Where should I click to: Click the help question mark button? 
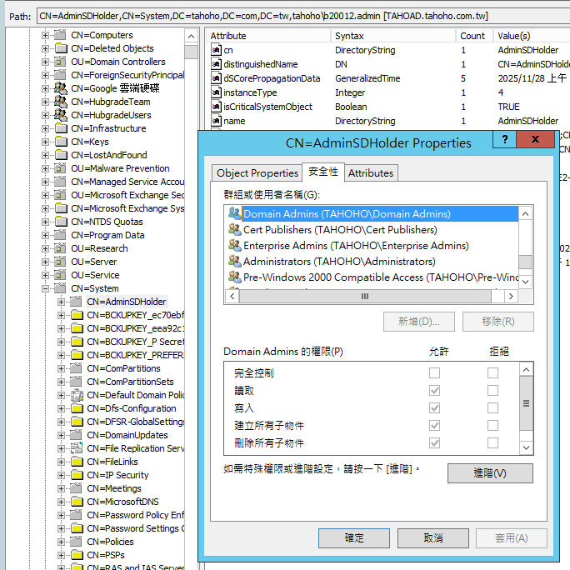[x=504, y=141]
